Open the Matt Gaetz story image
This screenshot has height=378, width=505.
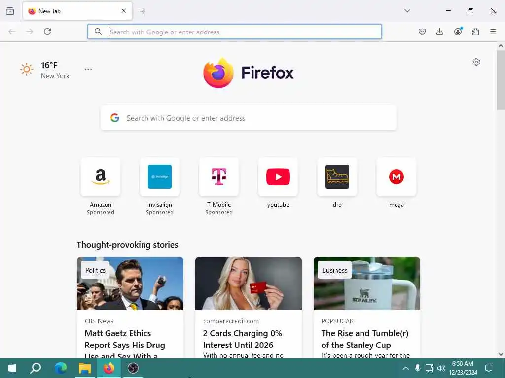[x=130, y=283]
